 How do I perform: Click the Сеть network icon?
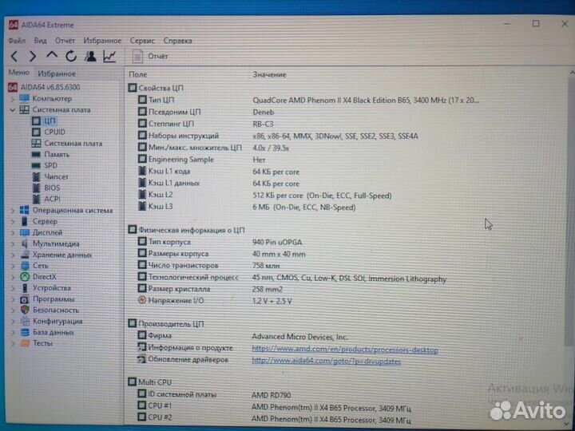pyautogui.click(x=25, y=266)
